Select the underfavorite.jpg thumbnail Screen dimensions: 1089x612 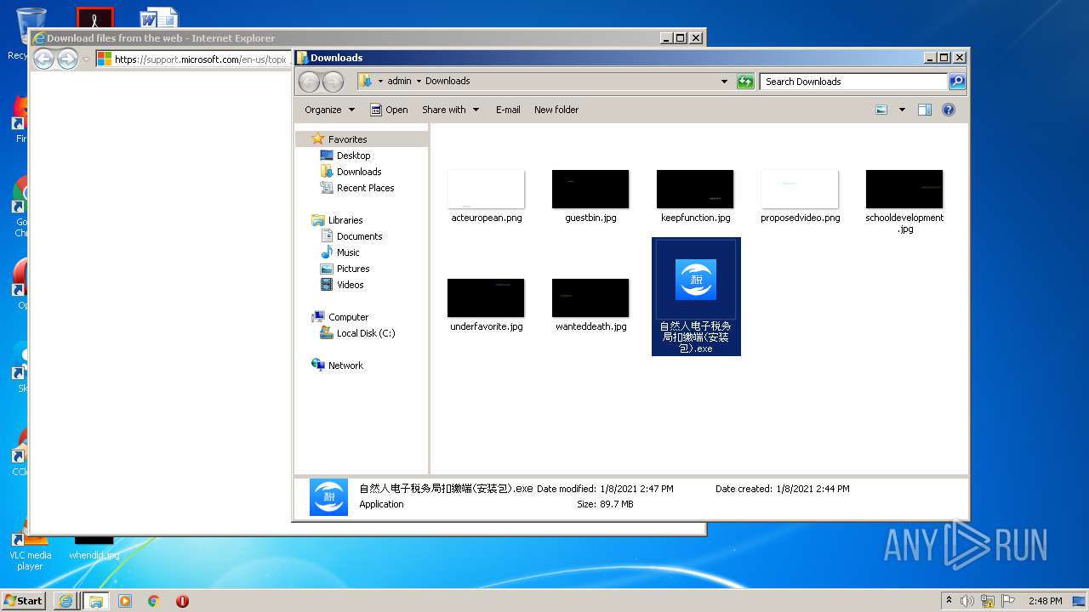coord(486,298)
